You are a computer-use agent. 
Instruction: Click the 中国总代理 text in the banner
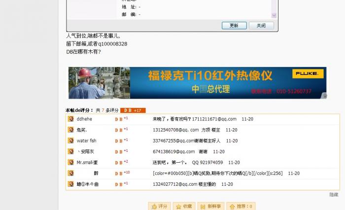[210, 89]
